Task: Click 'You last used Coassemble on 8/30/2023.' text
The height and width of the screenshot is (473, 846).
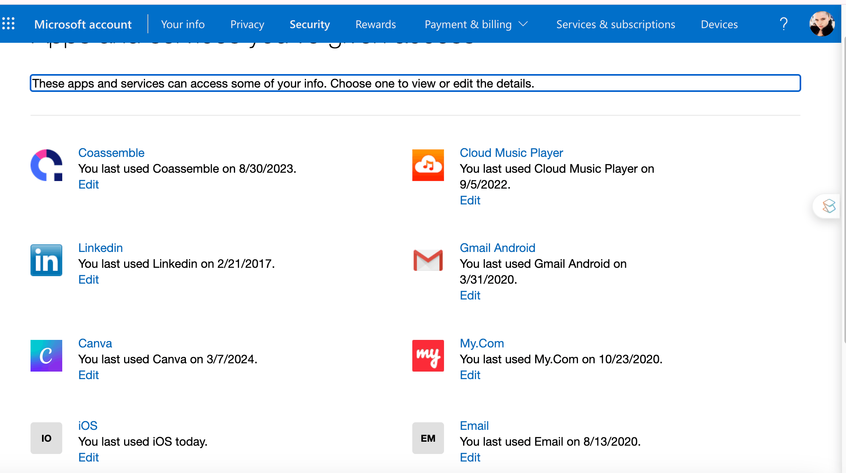Action: 187,169
